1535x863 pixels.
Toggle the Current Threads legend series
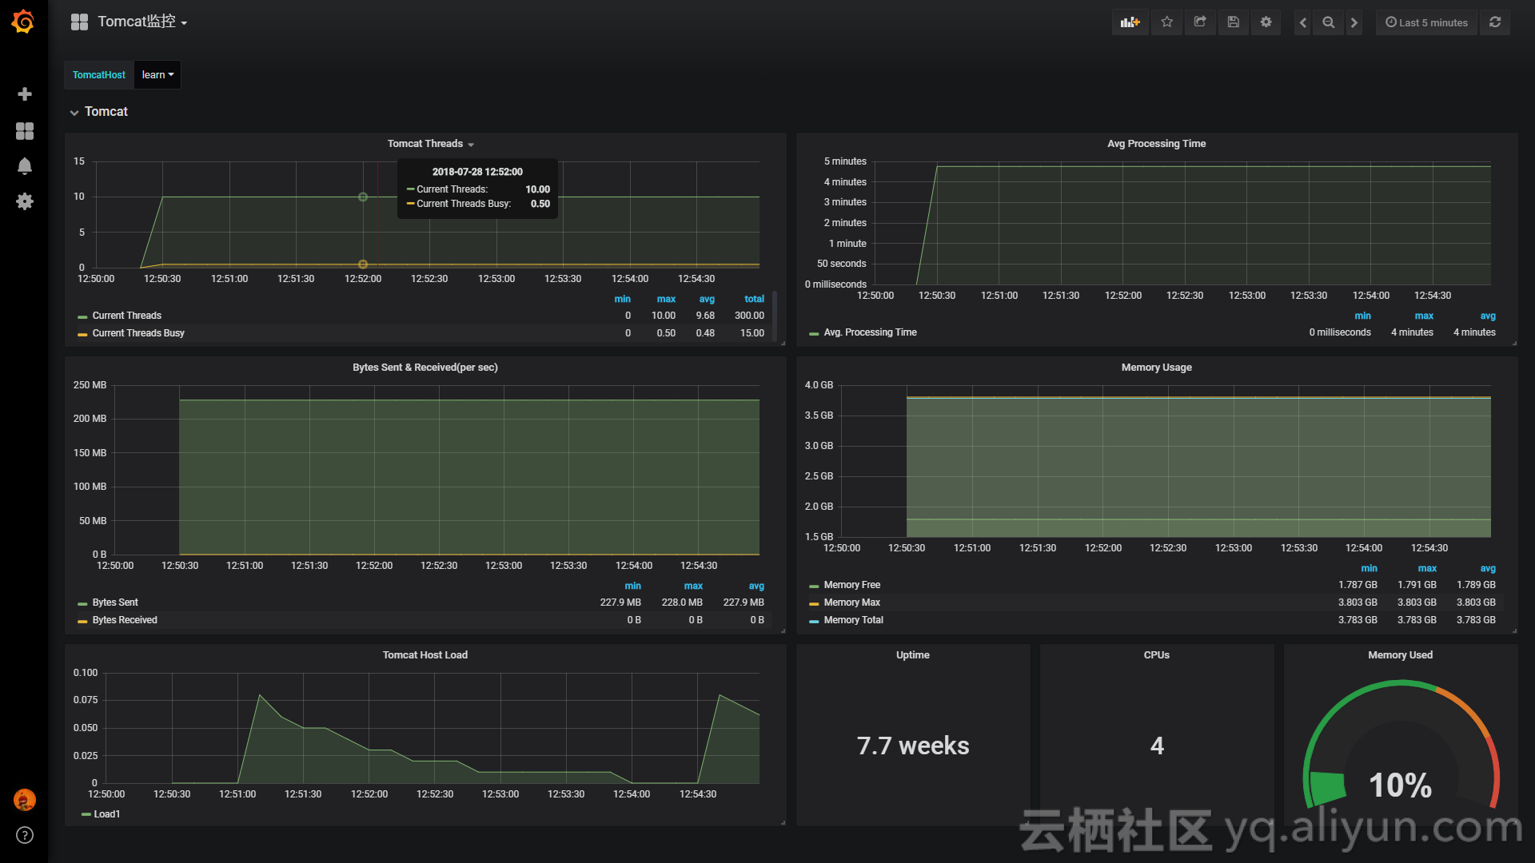pos(127,316)
